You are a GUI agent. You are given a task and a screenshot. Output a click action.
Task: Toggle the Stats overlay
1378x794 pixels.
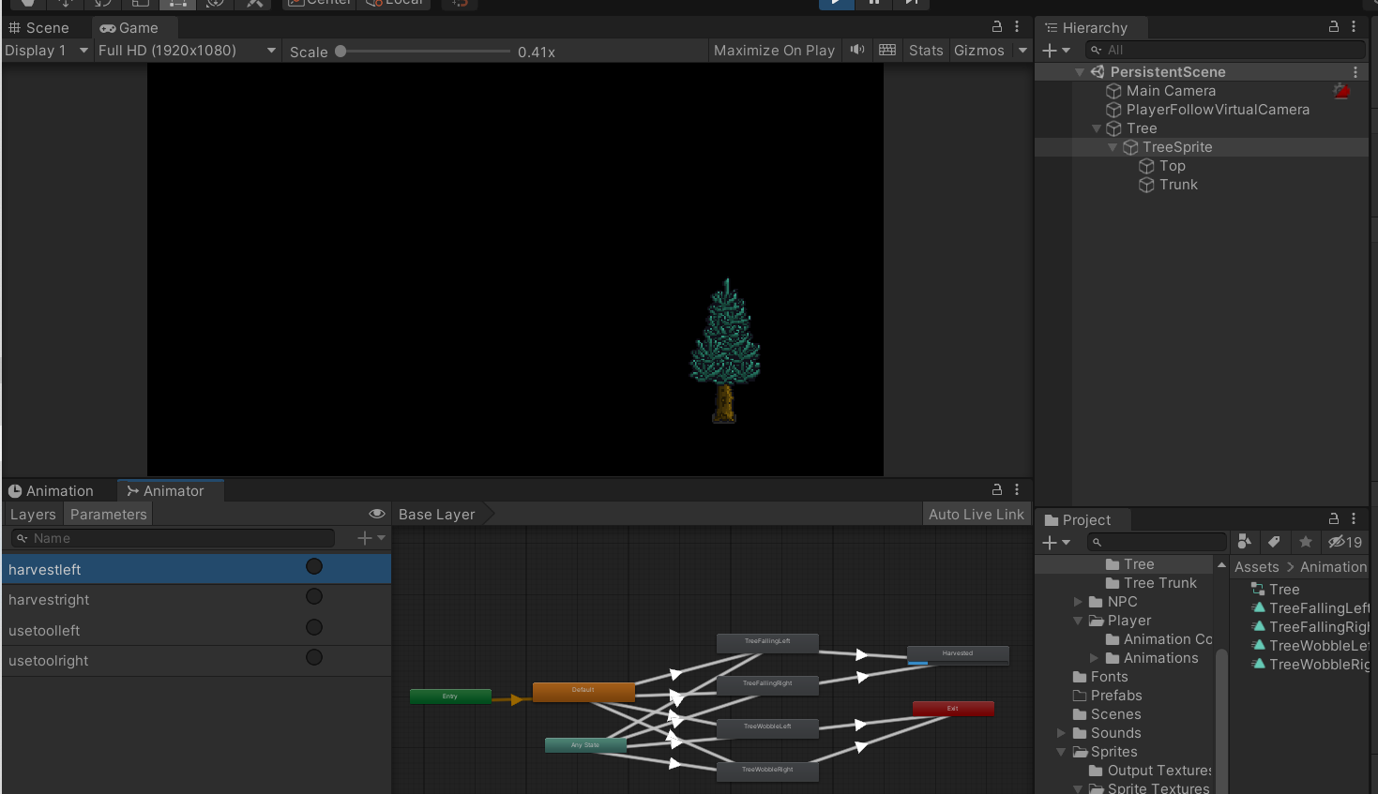coord(926,51)
